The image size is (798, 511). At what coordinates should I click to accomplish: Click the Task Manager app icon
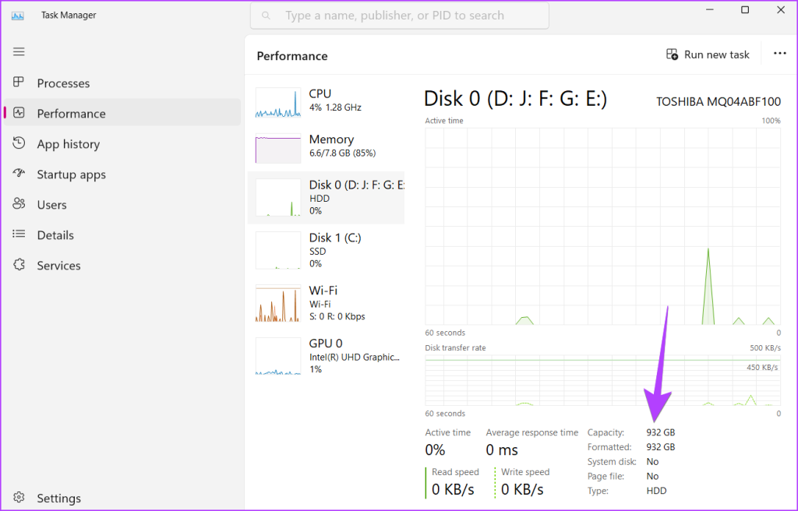pyautogui.click(x=19, y=15)
